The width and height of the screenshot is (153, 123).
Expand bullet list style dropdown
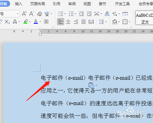click(x=65, y=14)
